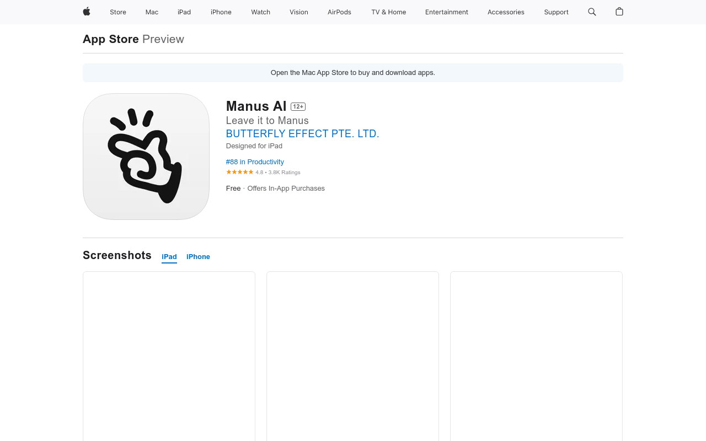Open the Store menu

coord(118,12)
